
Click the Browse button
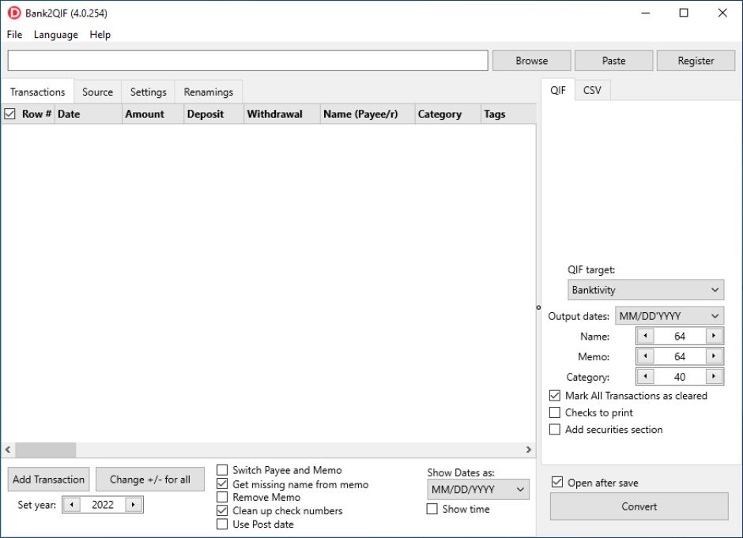click(532, 61)
